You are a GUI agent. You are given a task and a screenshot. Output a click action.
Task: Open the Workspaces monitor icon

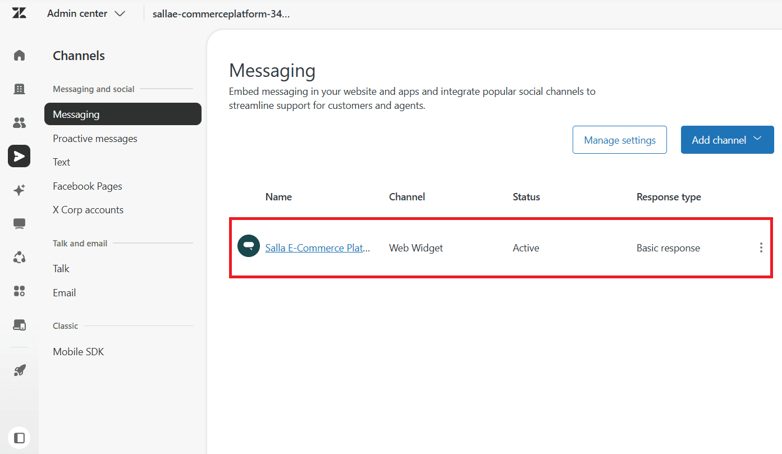pos(19,224)
